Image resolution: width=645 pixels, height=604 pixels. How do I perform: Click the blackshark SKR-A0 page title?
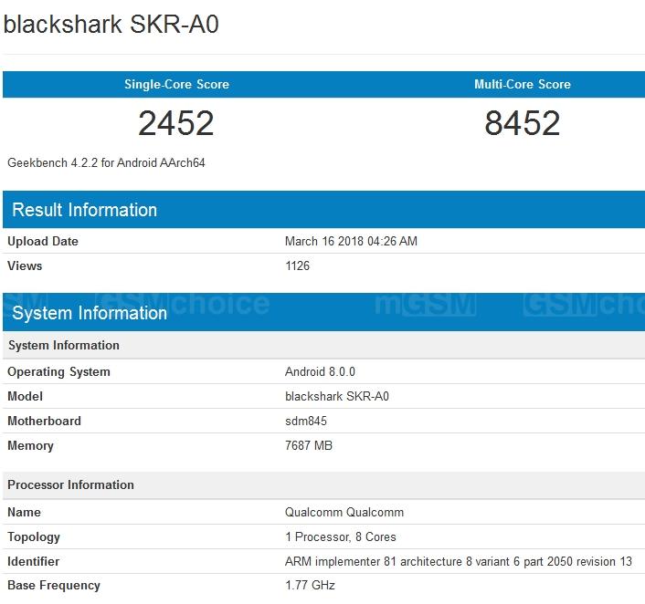pyautogui.click(x=111, y=25)
